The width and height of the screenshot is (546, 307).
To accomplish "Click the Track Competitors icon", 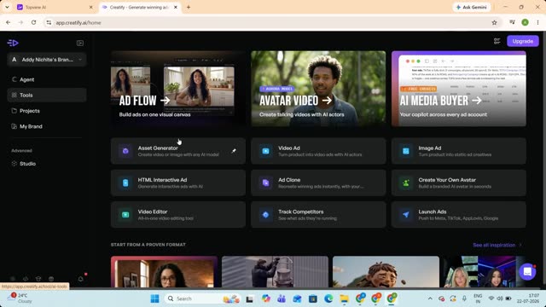I will click(265, 215).
